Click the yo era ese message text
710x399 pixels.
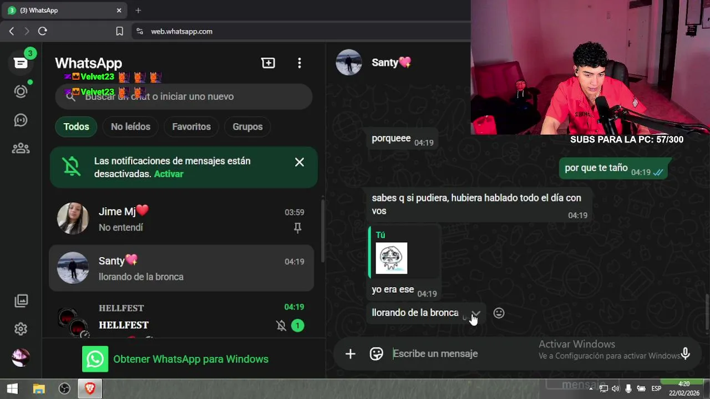click(393, 289)
